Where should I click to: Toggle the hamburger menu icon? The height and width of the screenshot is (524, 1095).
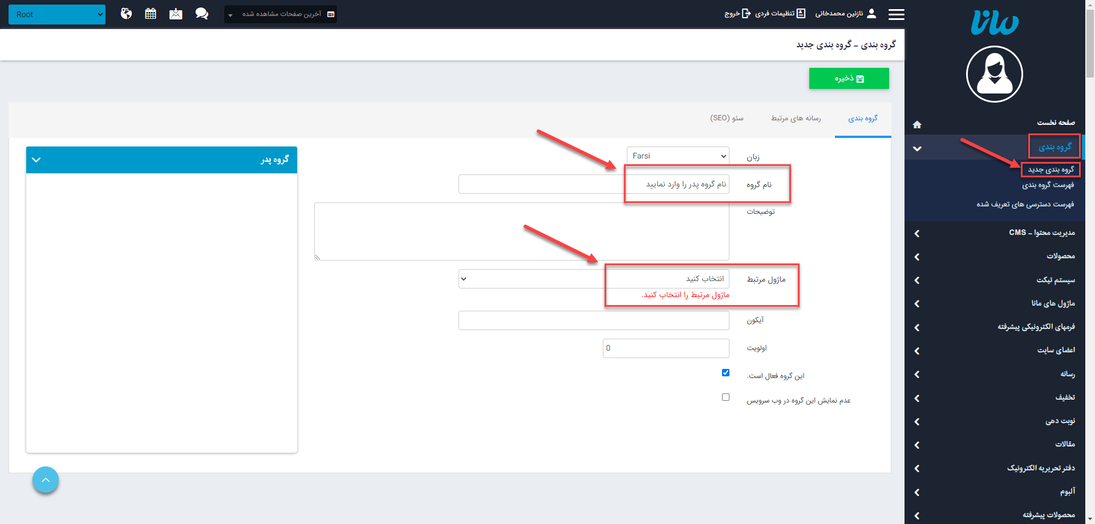click(x=896, y=14)
